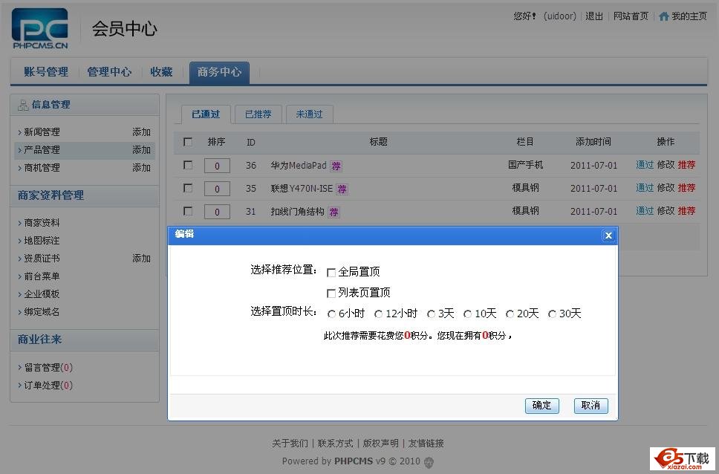The image size is (719, 474).
Task: Select the 6小时 duration
Action: click(331, 314)
